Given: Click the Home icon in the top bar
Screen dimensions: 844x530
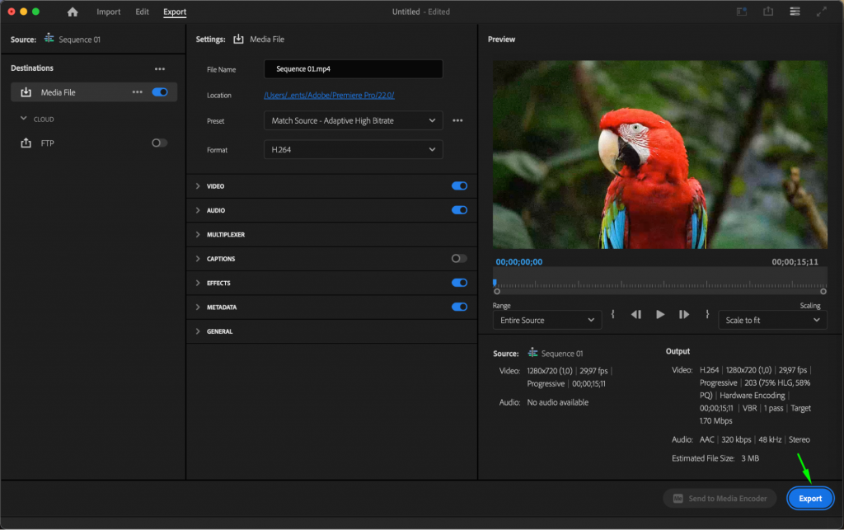Looking at the screenshot, I should (x=73, y=12).
